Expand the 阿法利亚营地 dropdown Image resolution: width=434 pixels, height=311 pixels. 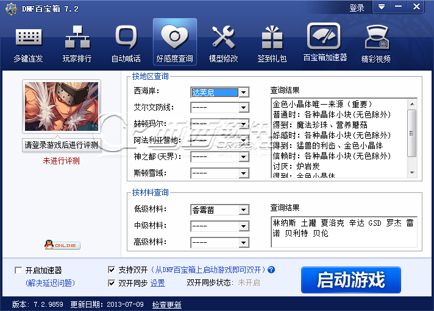[x=244, y=141]
